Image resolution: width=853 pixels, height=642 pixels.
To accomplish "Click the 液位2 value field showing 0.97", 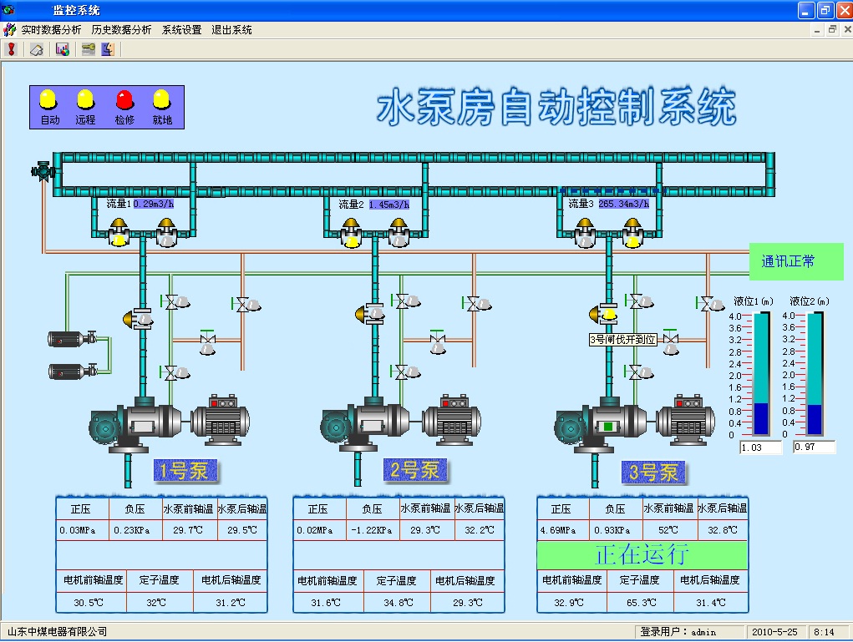I will tap(815, 447).
